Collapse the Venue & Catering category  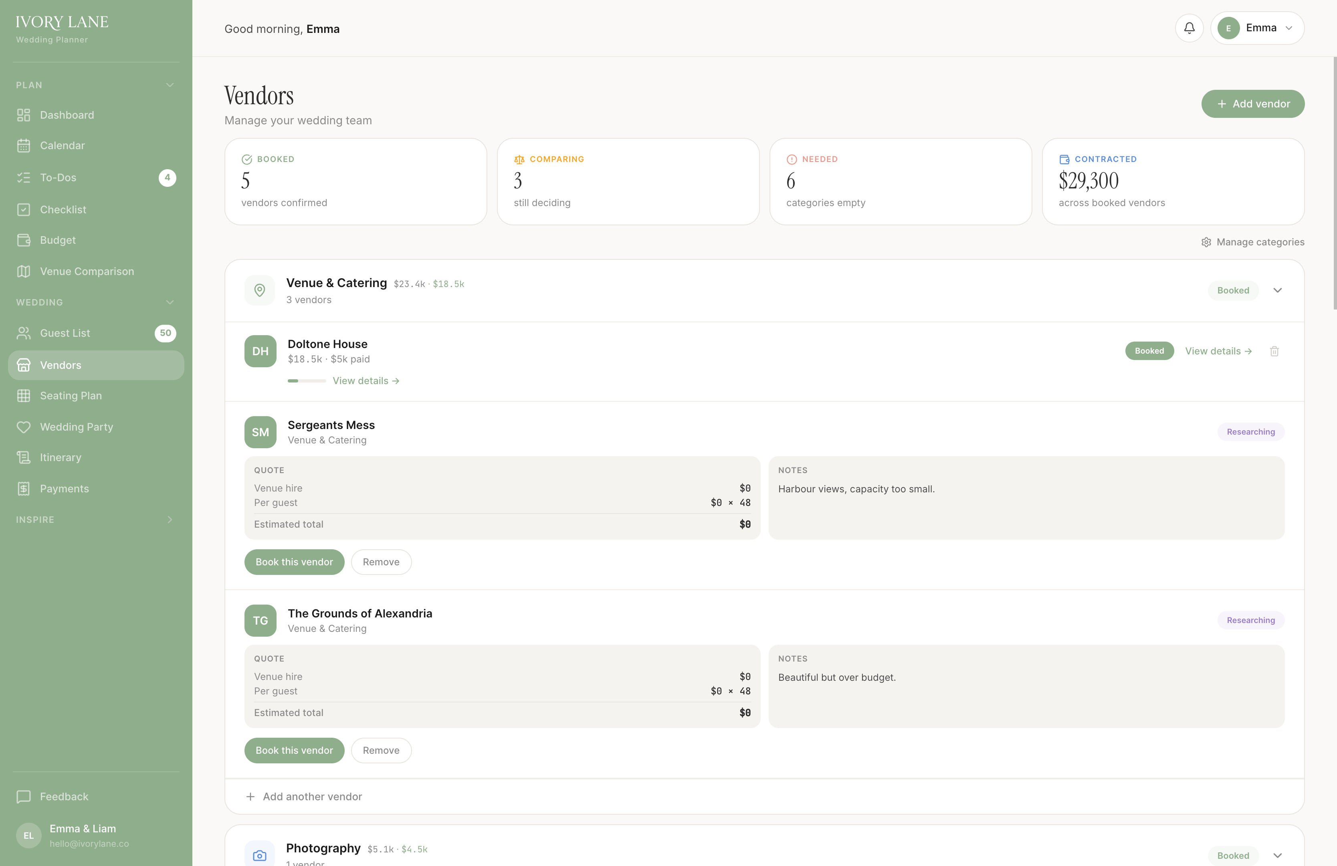1277,291
